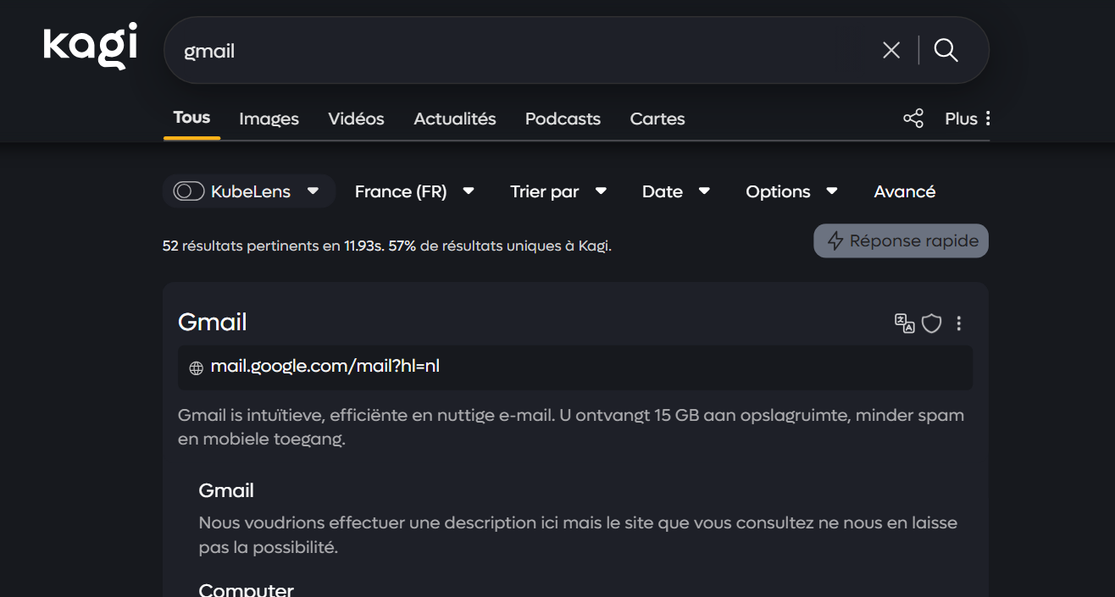This screenshot has width=1115, height=597.
Task: Switch to the Images tab
Action: pyautogui.click(x=269, y=119)
